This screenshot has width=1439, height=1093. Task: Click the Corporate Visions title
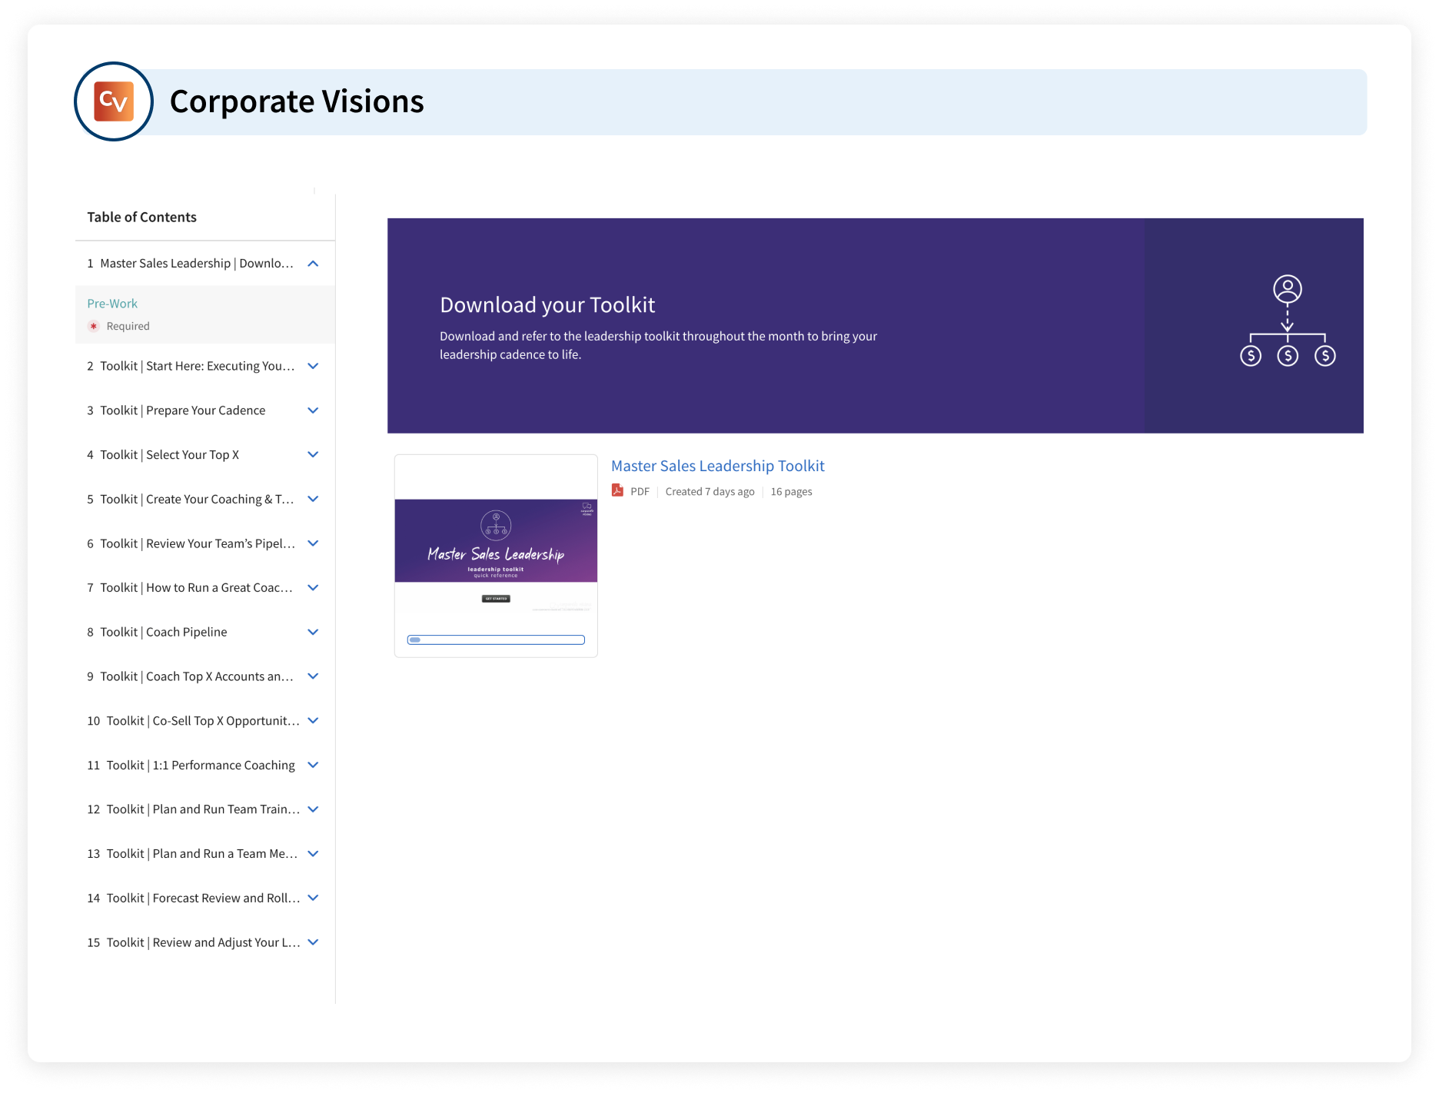297,101
